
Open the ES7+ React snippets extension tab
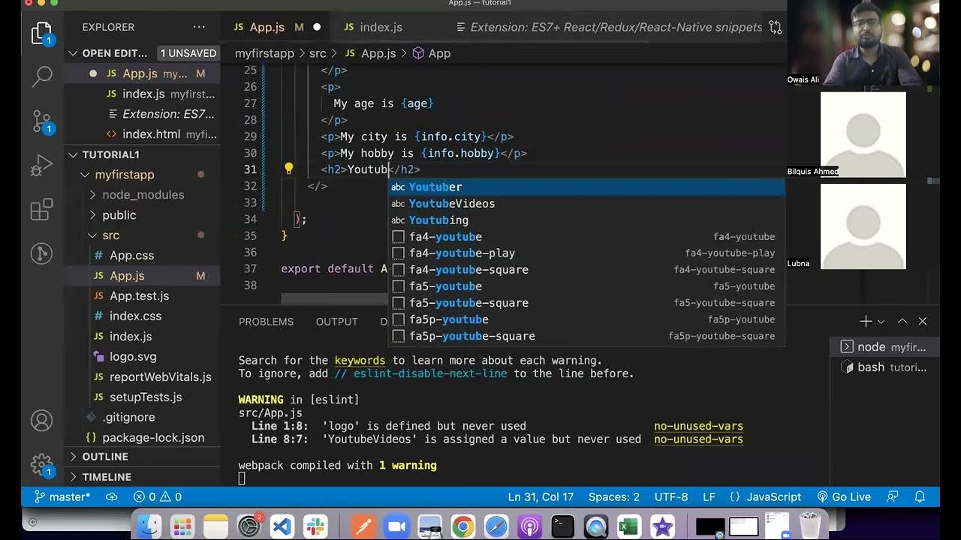[610, 27]
